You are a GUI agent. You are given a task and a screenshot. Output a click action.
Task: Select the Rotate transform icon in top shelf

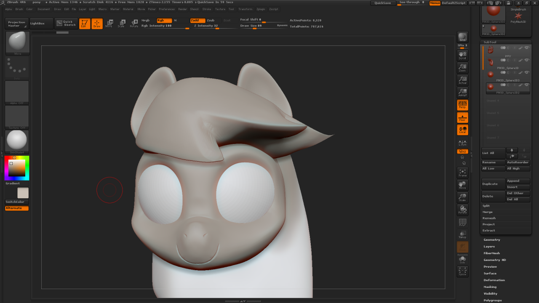point(134,24)
